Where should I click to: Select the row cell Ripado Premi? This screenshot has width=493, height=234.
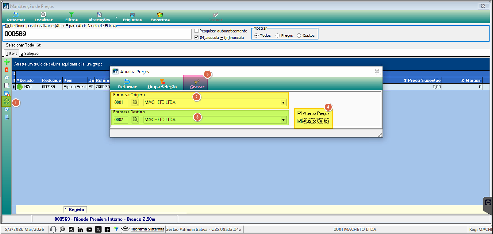75,86
